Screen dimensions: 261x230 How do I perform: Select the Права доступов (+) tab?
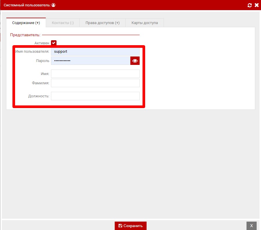tap(103, 23)
